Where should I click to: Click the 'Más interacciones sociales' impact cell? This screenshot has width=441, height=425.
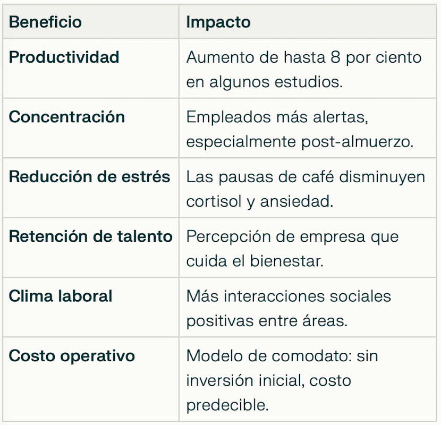point(289,296)
